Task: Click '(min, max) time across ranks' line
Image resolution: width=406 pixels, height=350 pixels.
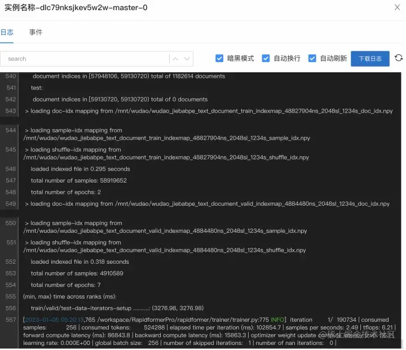Action: (x=70, y=296)
